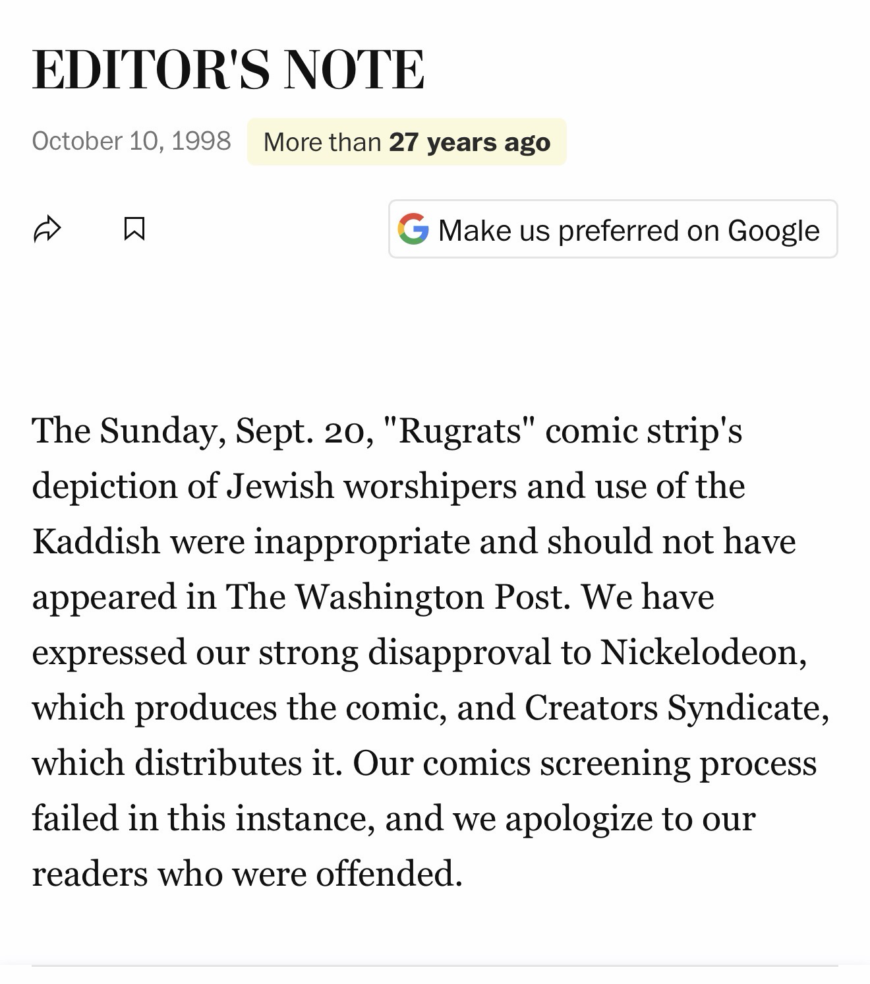Click "The Washington Post" in the paragraph
Image resolution: width=870 pixels, height=984 pixels.
(x=395, y=598)
